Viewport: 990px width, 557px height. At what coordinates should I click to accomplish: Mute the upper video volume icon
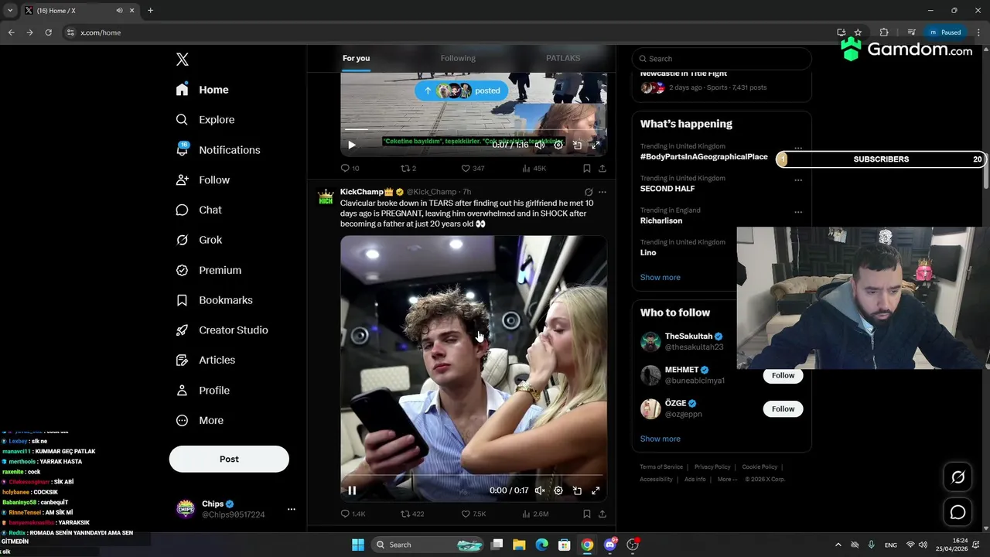(x=540, y=145)
